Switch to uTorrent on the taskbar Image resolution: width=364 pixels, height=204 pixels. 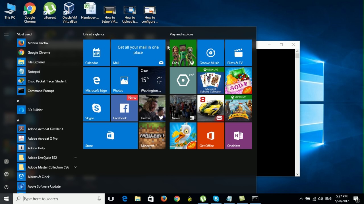pyautogui.click(x=203, y=199)
